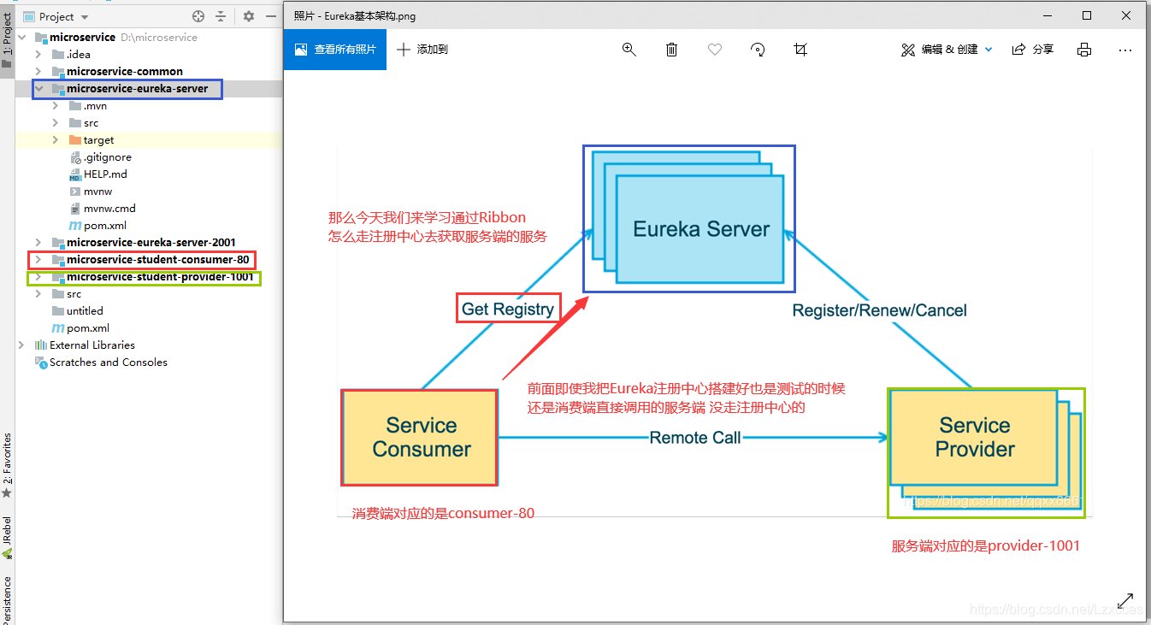Click microservice-eureka-server module name
1151x625 pixels.
pos(137,89)
